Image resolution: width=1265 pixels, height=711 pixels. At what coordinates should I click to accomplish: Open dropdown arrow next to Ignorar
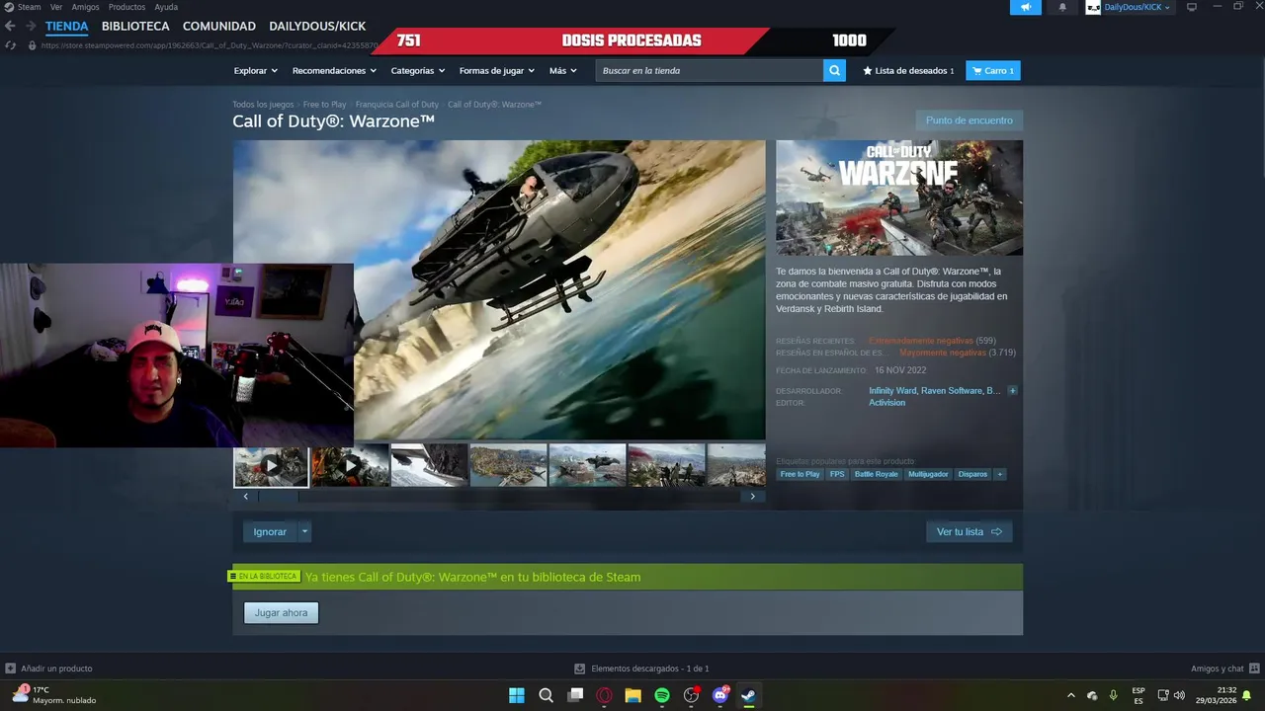click(x=304, y=532)
